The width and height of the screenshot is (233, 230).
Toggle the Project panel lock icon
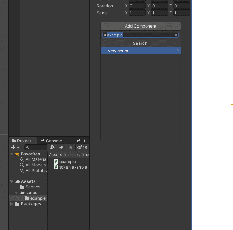point(79,140)
